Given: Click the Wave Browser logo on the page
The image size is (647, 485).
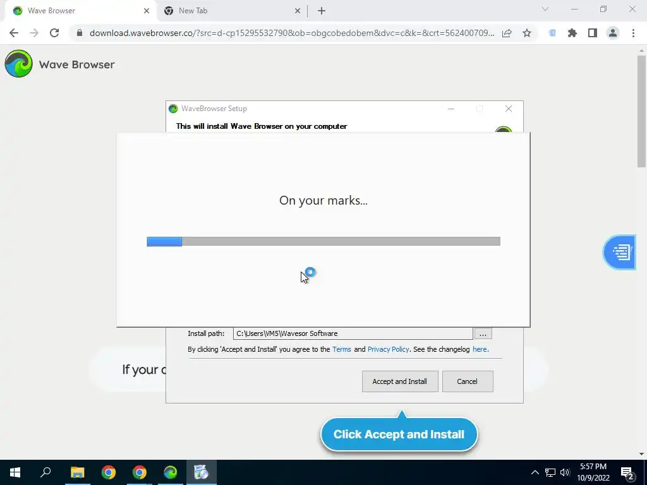Looking at the screenshot, I should [x=18, y=64].
